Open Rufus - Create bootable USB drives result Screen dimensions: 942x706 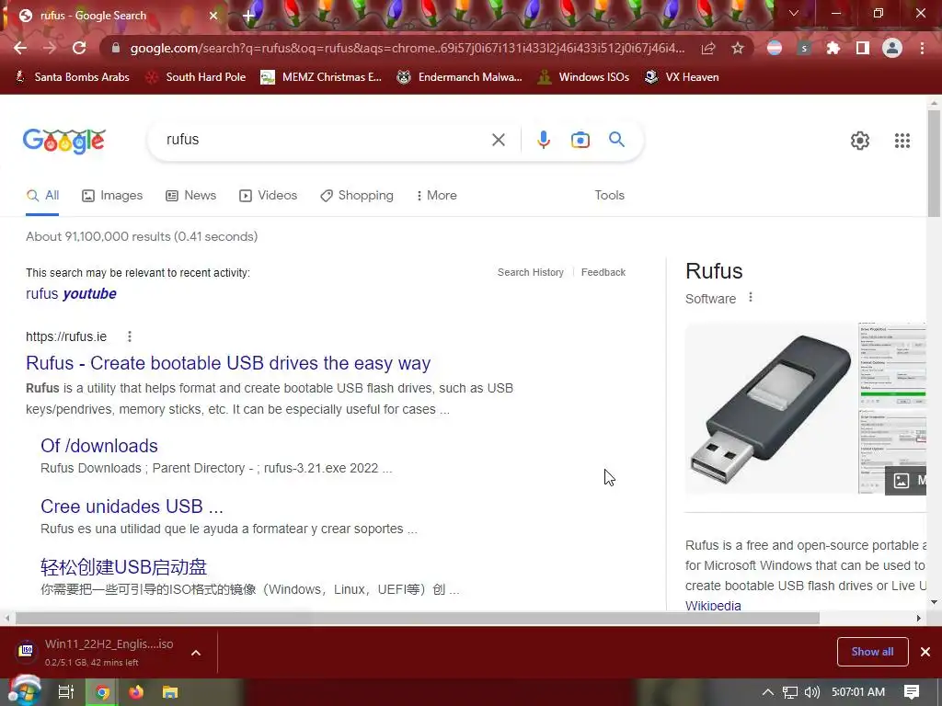pyautogui.click(x=228, y=363)
